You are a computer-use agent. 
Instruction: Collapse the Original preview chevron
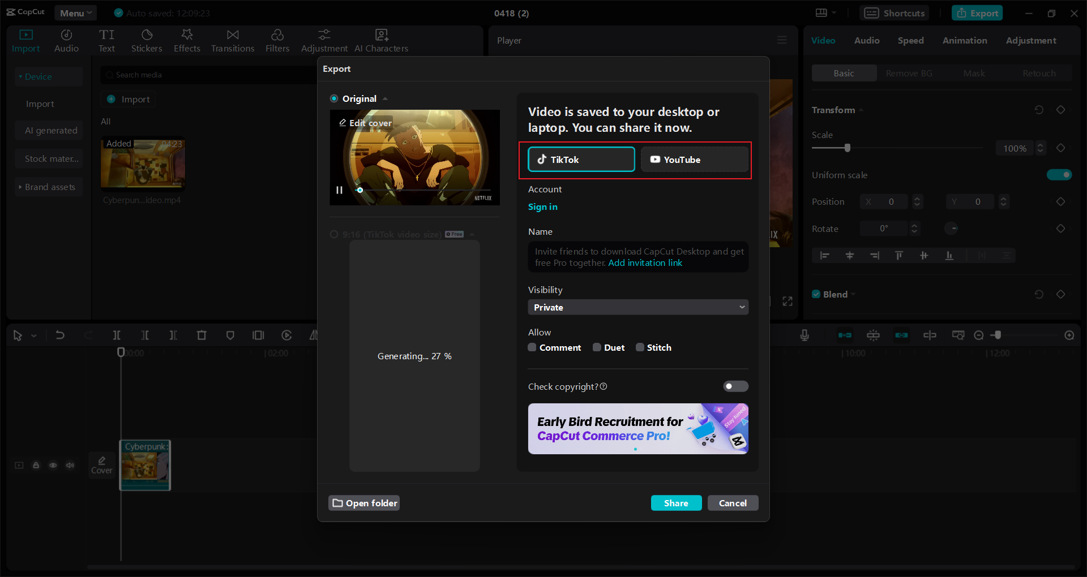tap(385, 98)
